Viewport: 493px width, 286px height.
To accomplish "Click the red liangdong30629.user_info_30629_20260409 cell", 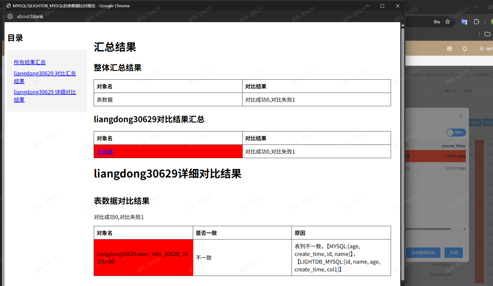I will pyautogui.click(x=143, y=258).
